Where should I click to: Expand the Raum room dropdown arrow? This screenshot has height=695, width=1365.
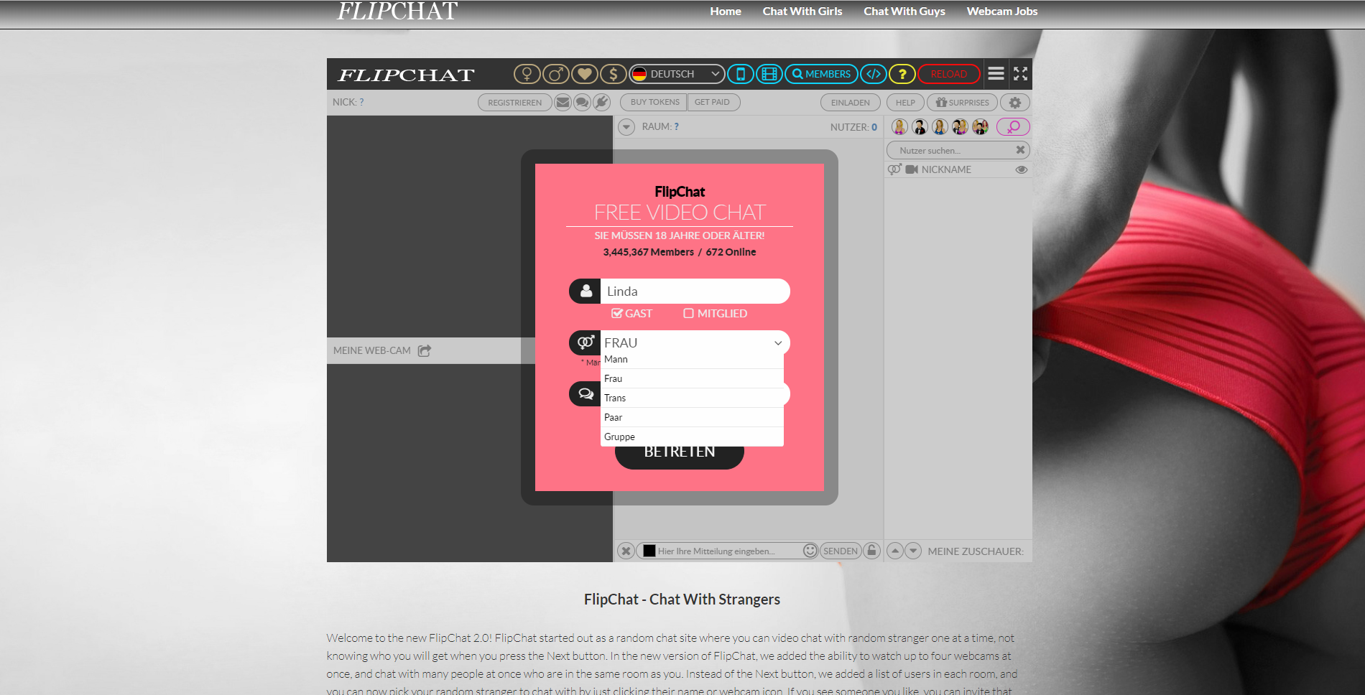point(626,127)
